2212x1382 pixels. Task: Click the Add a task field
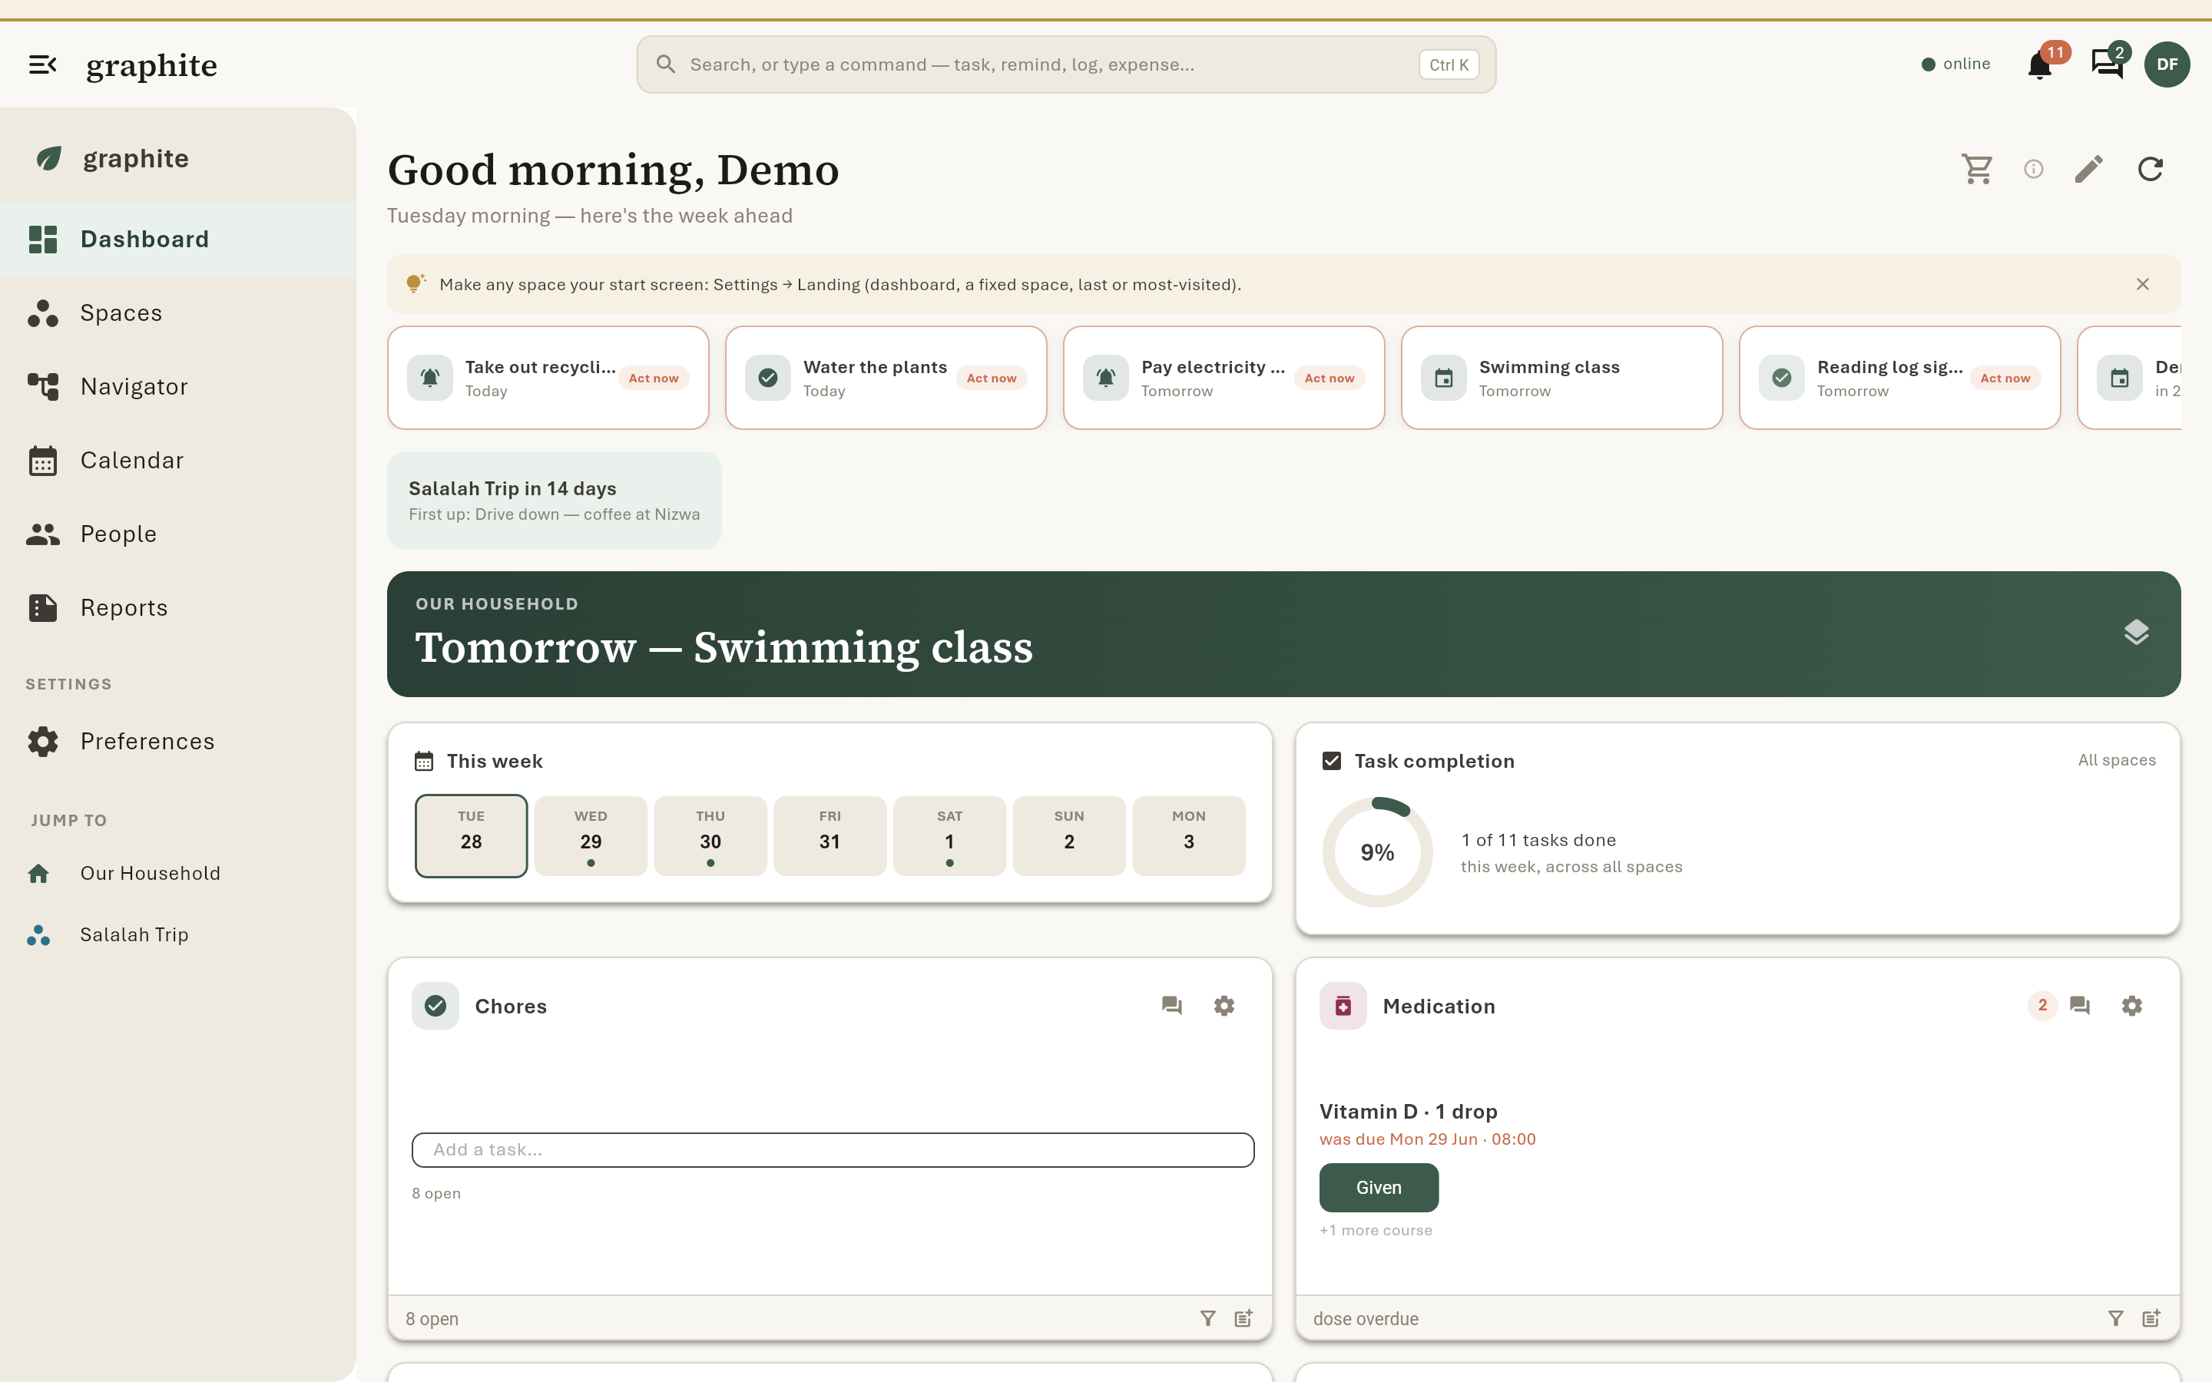pos(833,1150)
